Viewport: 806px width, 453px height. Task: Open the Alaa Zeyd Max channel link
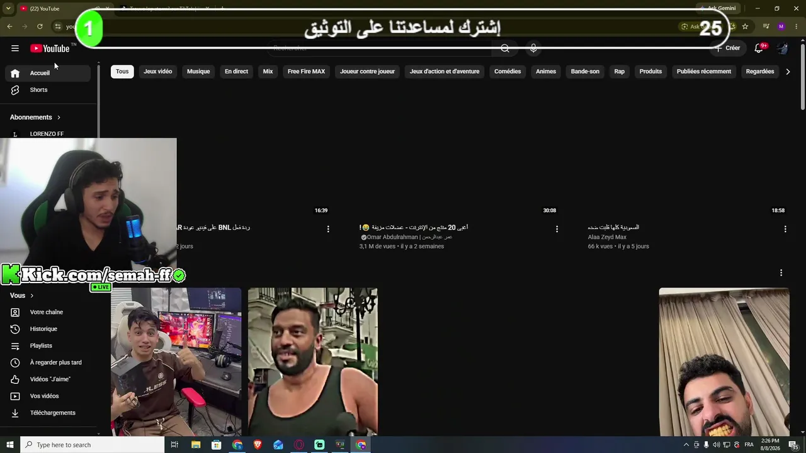[607, 237]
